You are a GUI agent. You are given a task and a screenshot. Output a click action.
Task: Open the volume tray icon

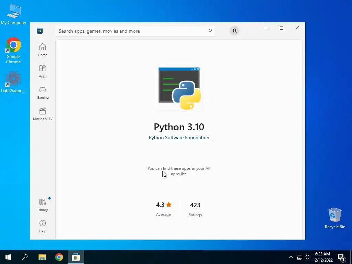(x=307, y=257)
